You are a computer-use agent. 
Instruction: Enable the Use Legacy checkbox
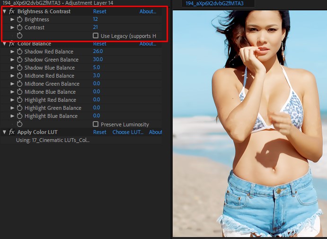[96, 35]
